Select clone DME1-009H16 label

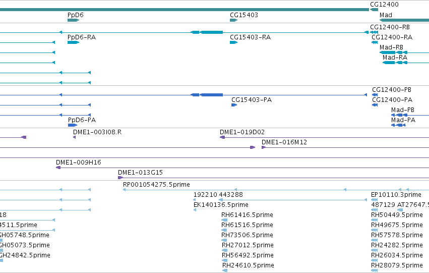[79, 162]
